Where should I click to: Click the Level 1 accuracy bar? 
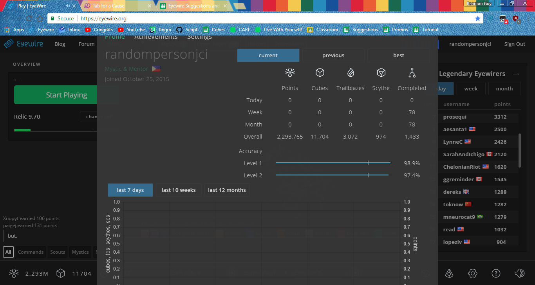(333, 163)
